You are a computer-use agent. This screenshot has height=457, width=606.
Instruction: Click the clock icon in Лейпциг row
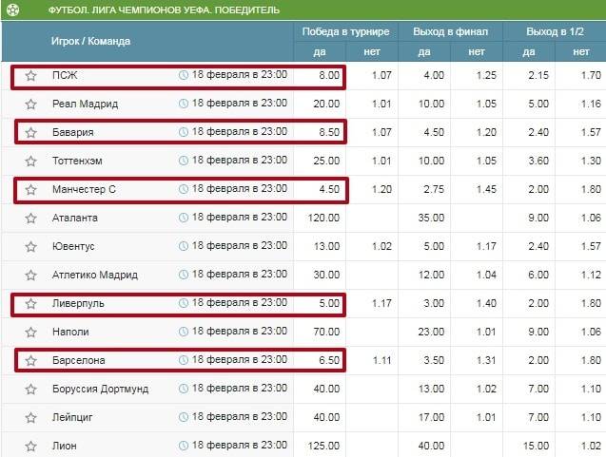(184, 417)
